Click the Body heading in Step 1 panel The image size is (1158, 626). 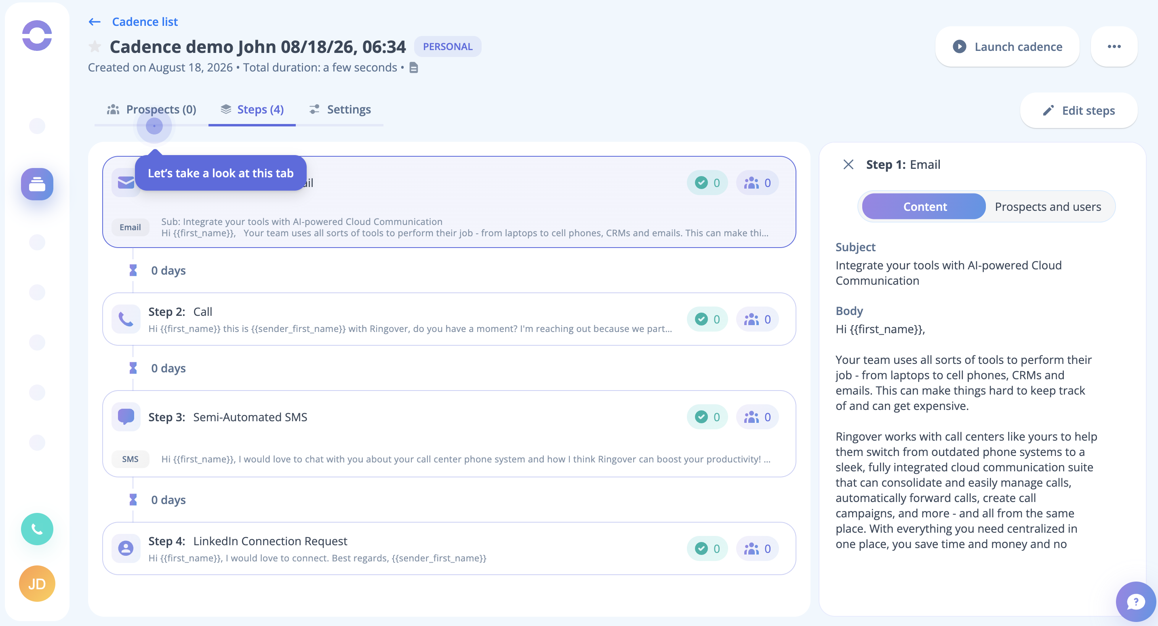[x=849, y=311]
